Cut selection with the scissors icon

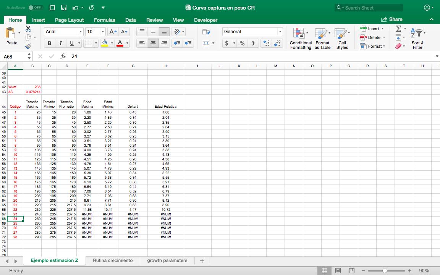coord(28,29)
